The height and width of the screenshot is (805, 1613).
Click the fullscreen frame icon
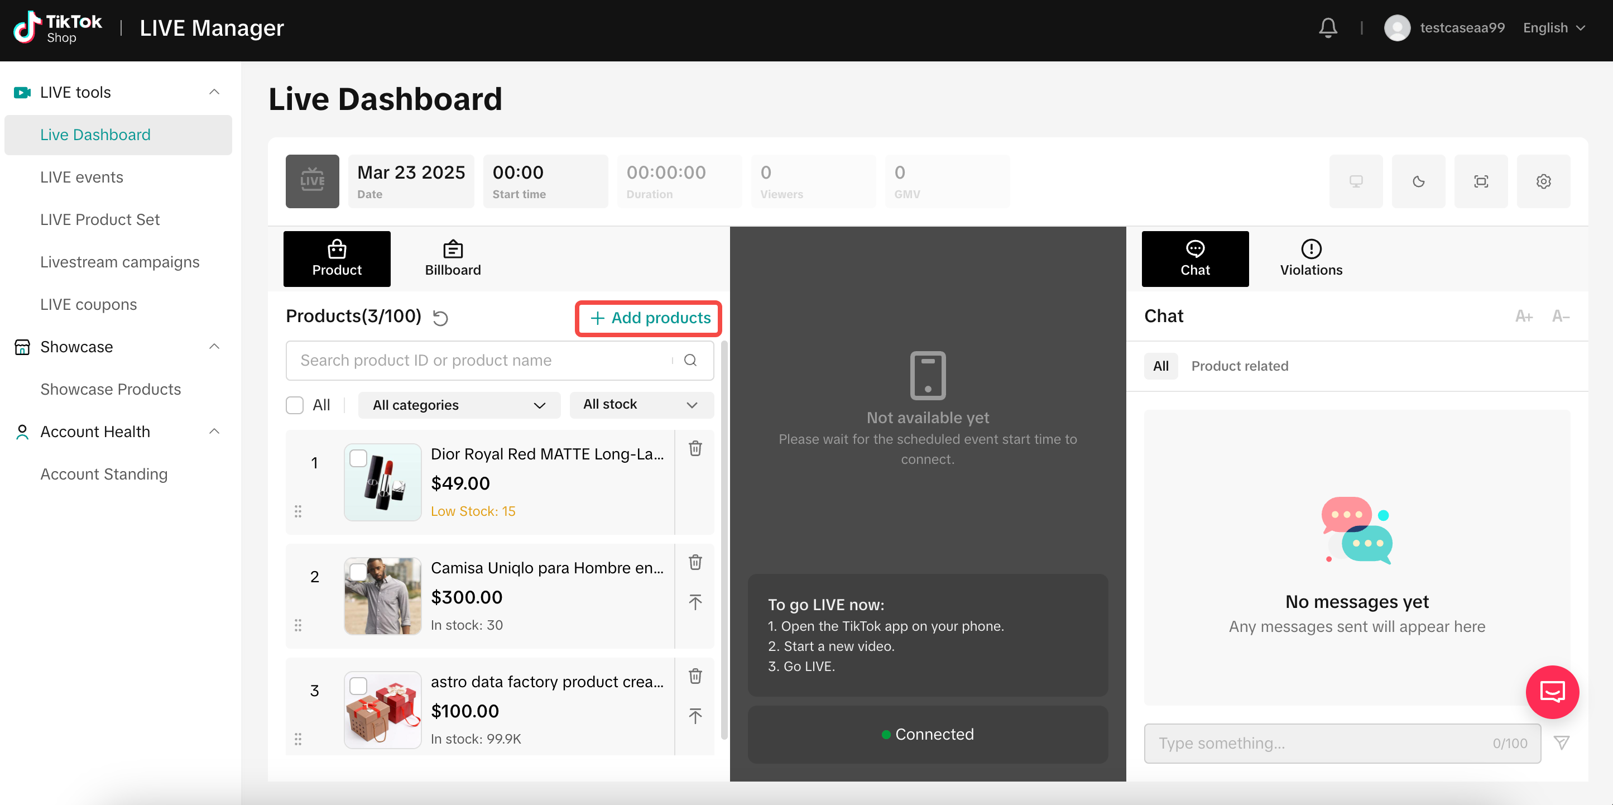(1481, 181)
